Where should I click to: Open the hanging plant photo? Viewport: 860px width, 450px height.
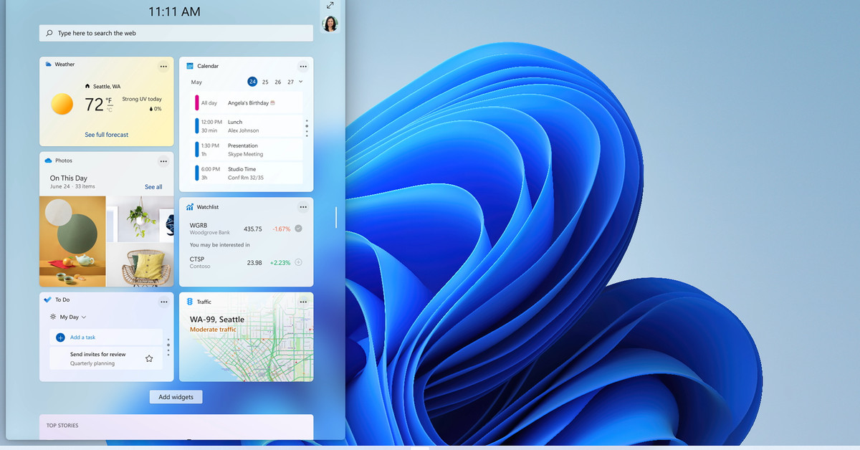pos(140,219)
